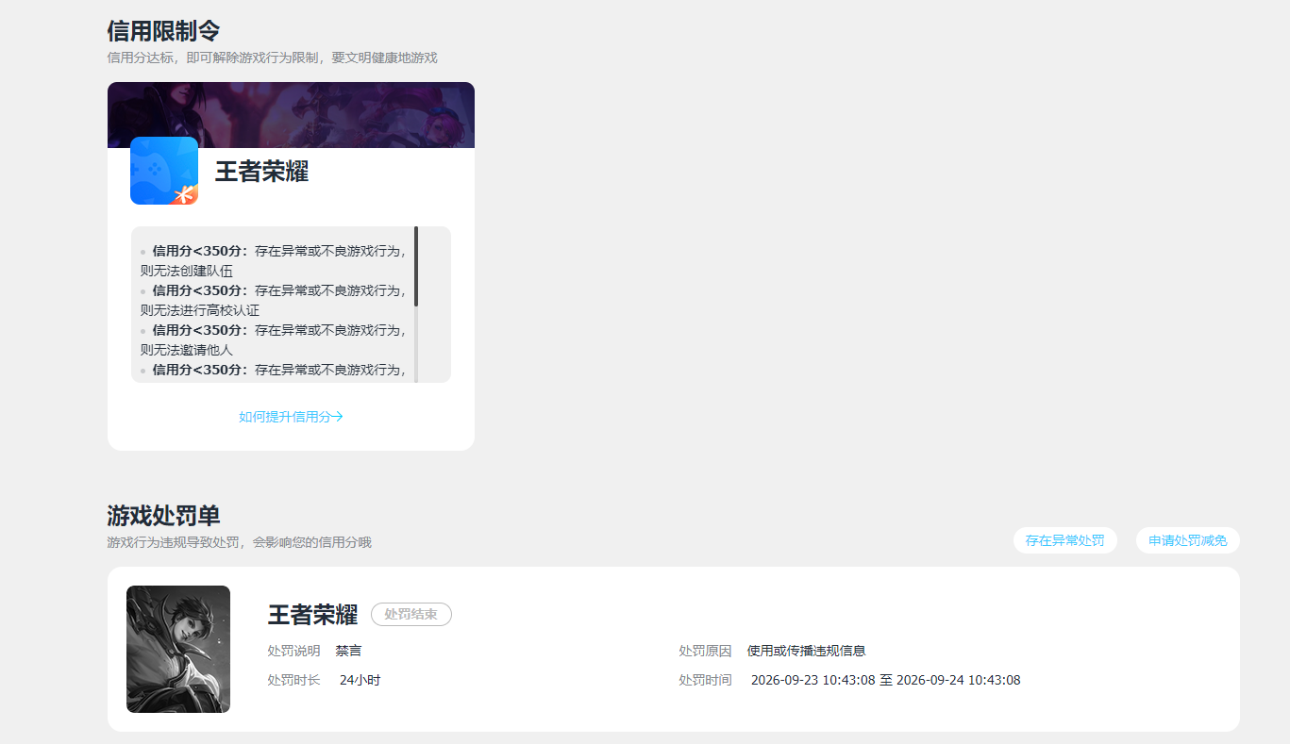Click the blue game controller app icon
This screenshot has height=744, width=1290.
point(164,171)
